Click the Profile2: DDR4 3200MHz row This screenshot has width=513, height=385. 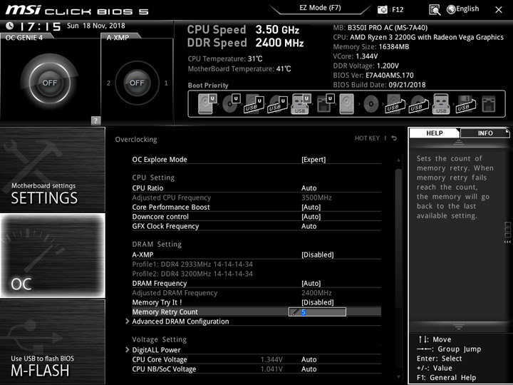click(x=192, y=274)
